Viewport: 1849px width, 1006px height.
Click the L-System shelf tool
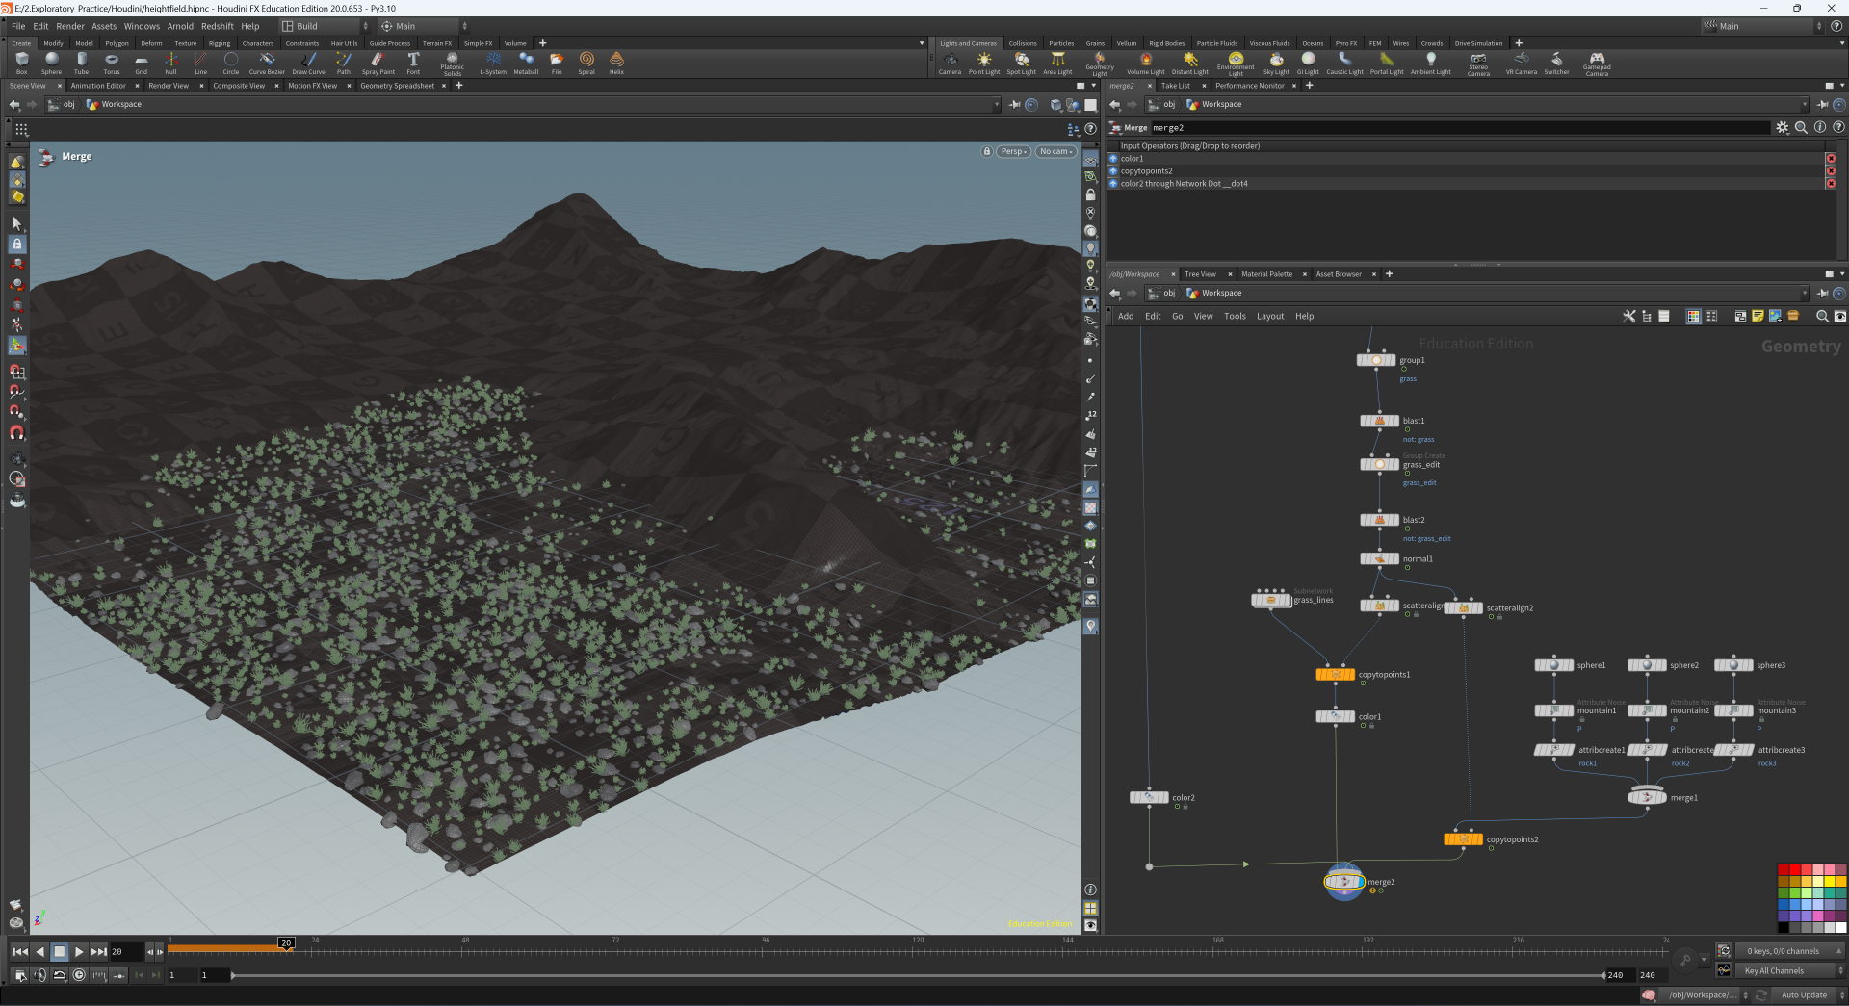pos(493,63)
